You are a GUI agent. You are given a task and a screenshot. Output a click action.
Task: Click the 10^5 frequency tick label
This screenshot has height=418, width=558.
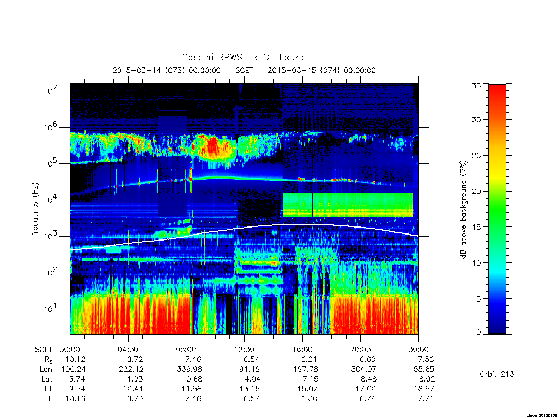click(51, 163)
